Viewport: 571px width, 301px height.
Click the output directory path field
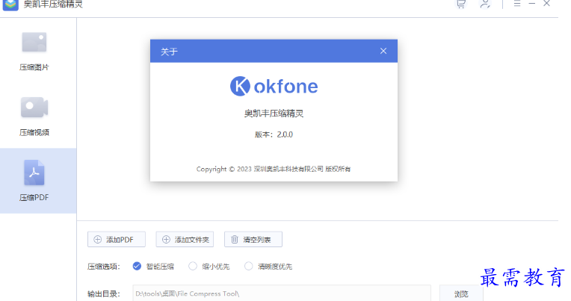pyautogui.click(x=282, y=294)
